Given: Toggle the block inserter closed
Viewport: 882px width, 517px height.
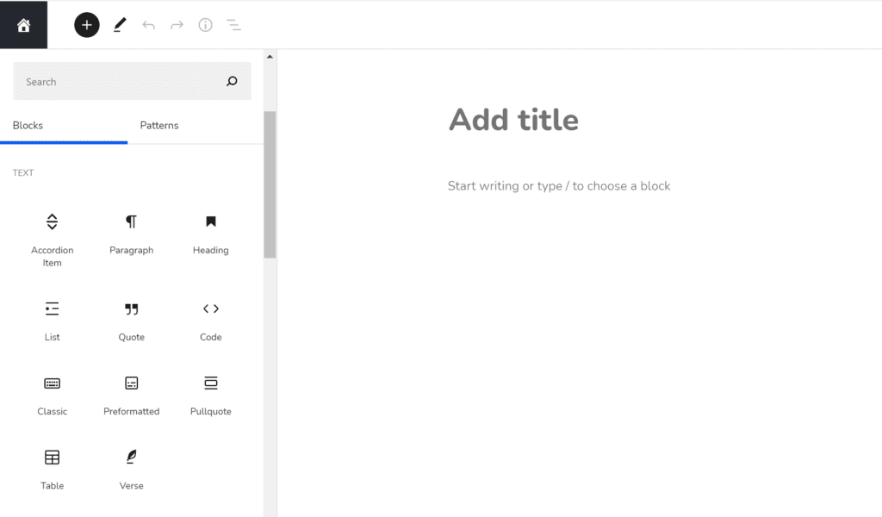Looking at the screenshot, I should coord(86,24).
